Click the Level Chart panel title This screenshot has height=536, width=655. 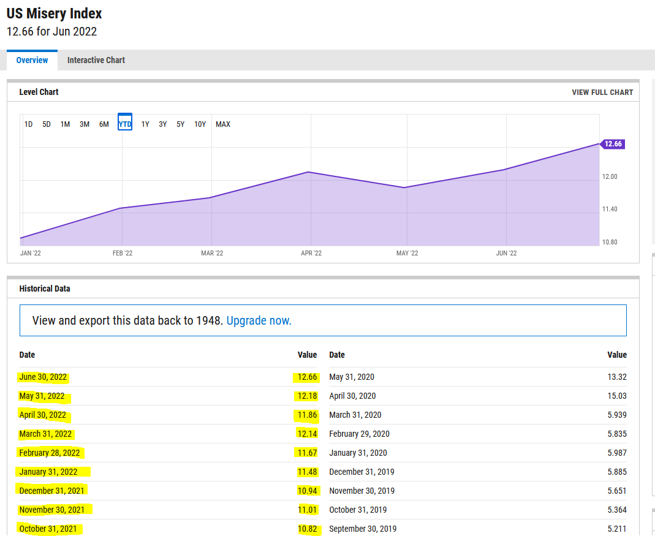click(39, 92)
